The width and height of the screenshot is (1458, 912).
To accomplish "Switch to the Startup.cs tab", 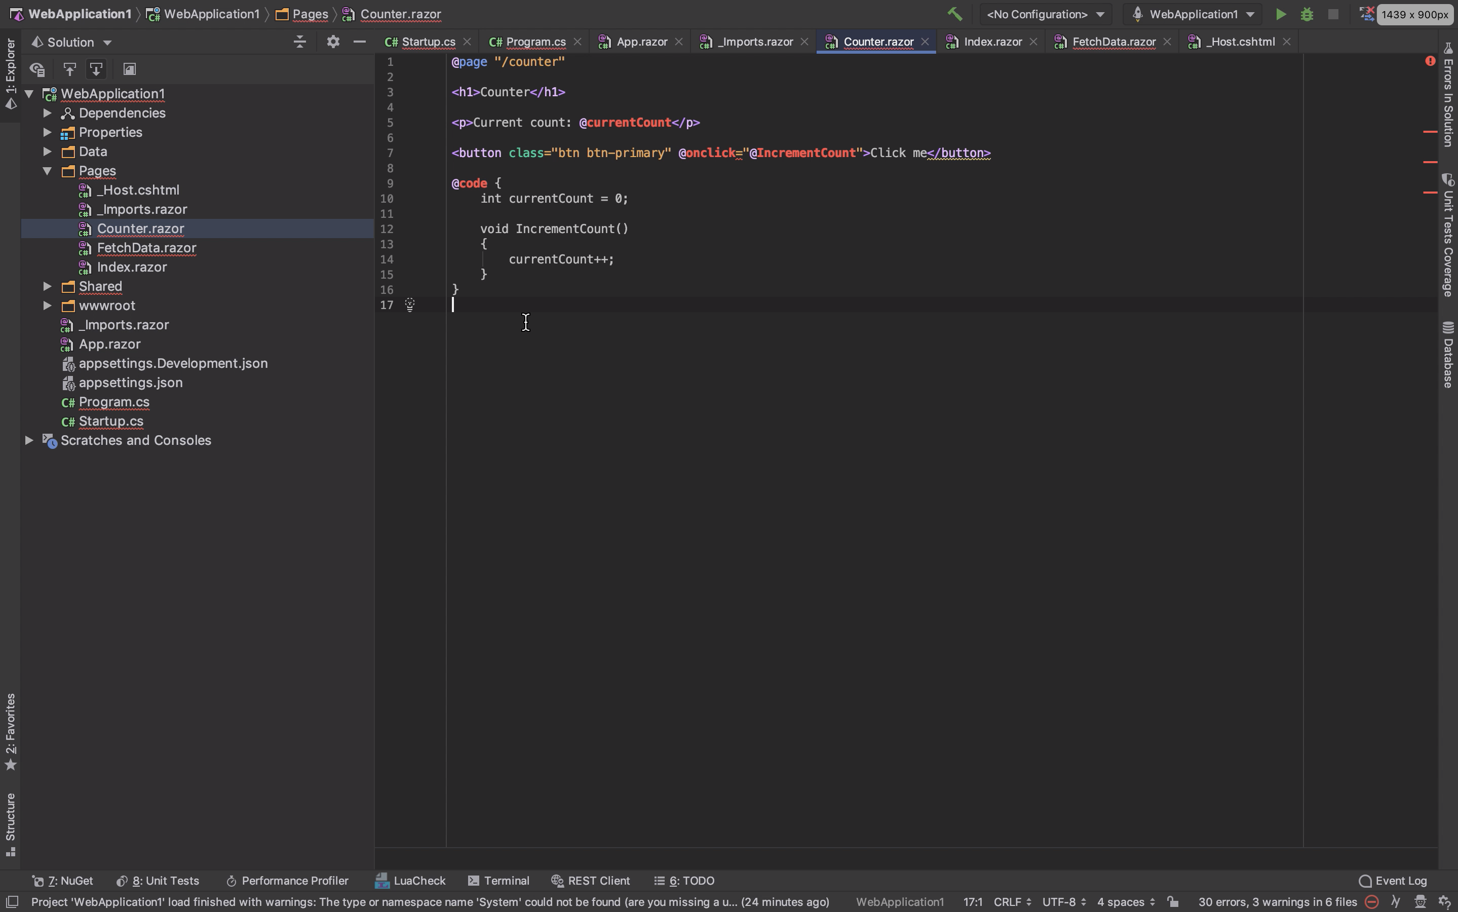I will 428,42.
